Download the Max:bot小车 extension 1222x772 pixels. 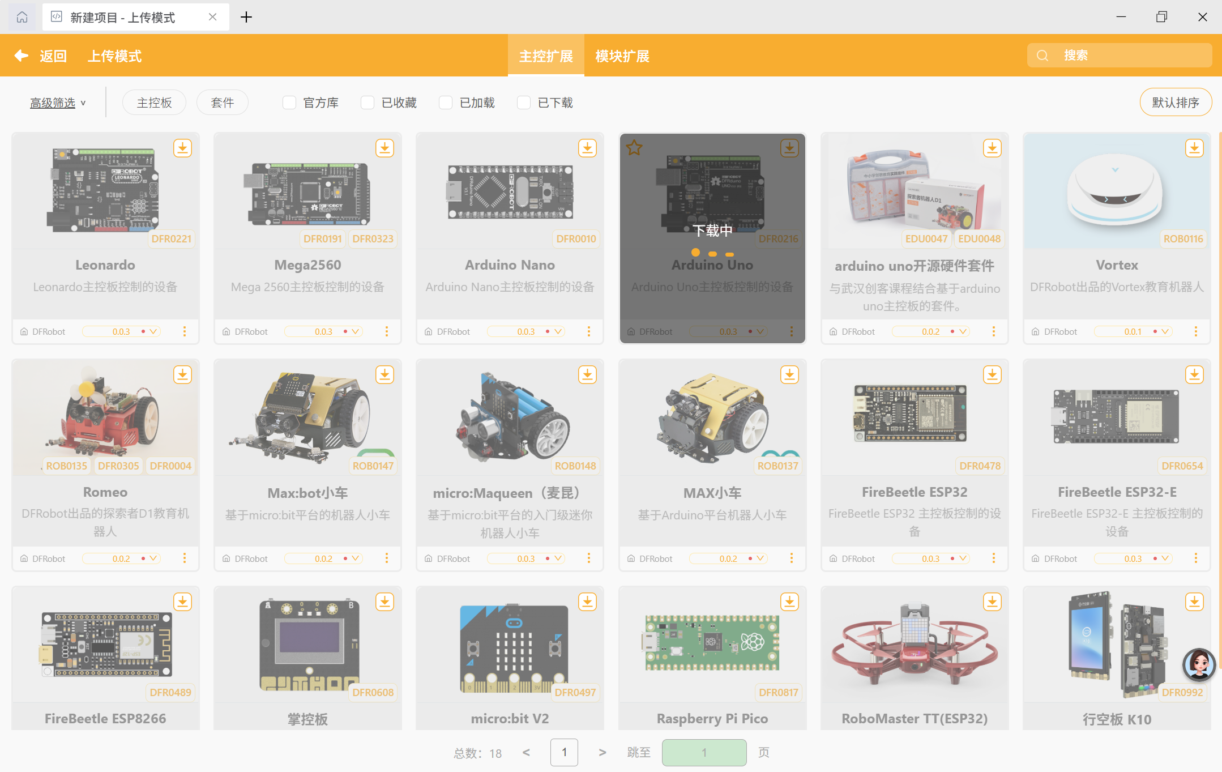(x=385, y=375)
